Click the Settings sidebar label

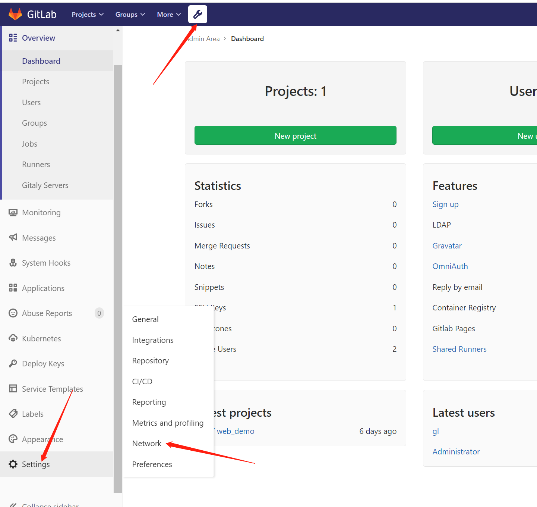pos(36,464)
